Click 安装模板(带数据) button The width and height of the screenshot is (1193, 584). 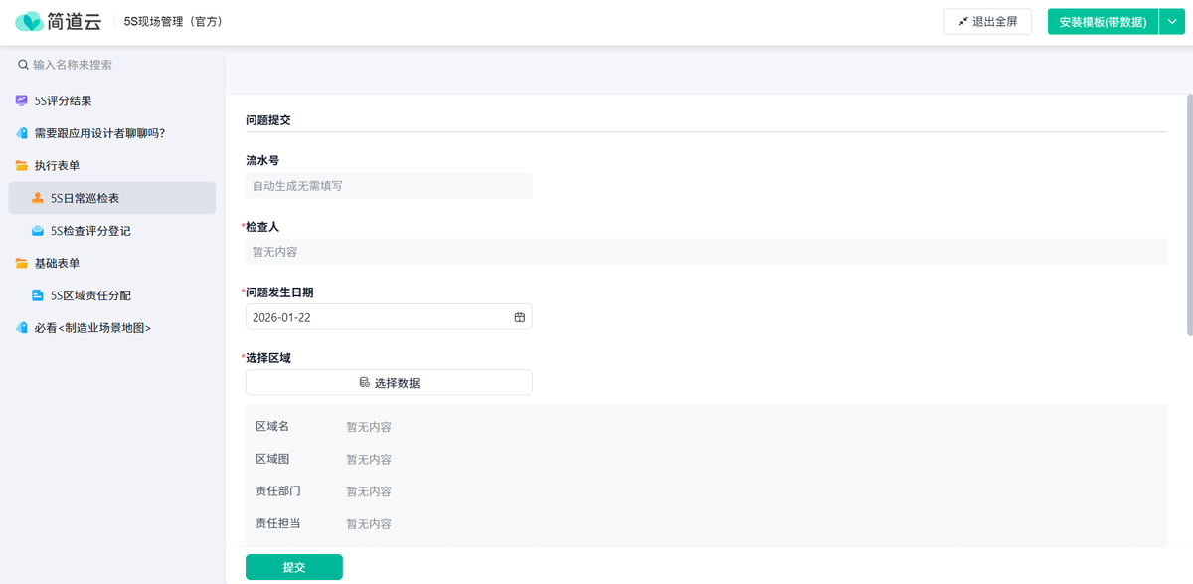pyautogui.click(x=1103, y=22)
